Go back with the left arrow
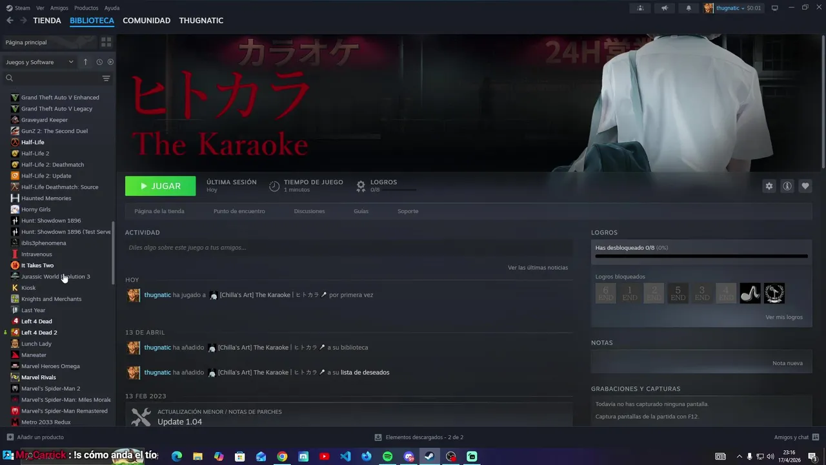826x465 pixels. (10, 21)
